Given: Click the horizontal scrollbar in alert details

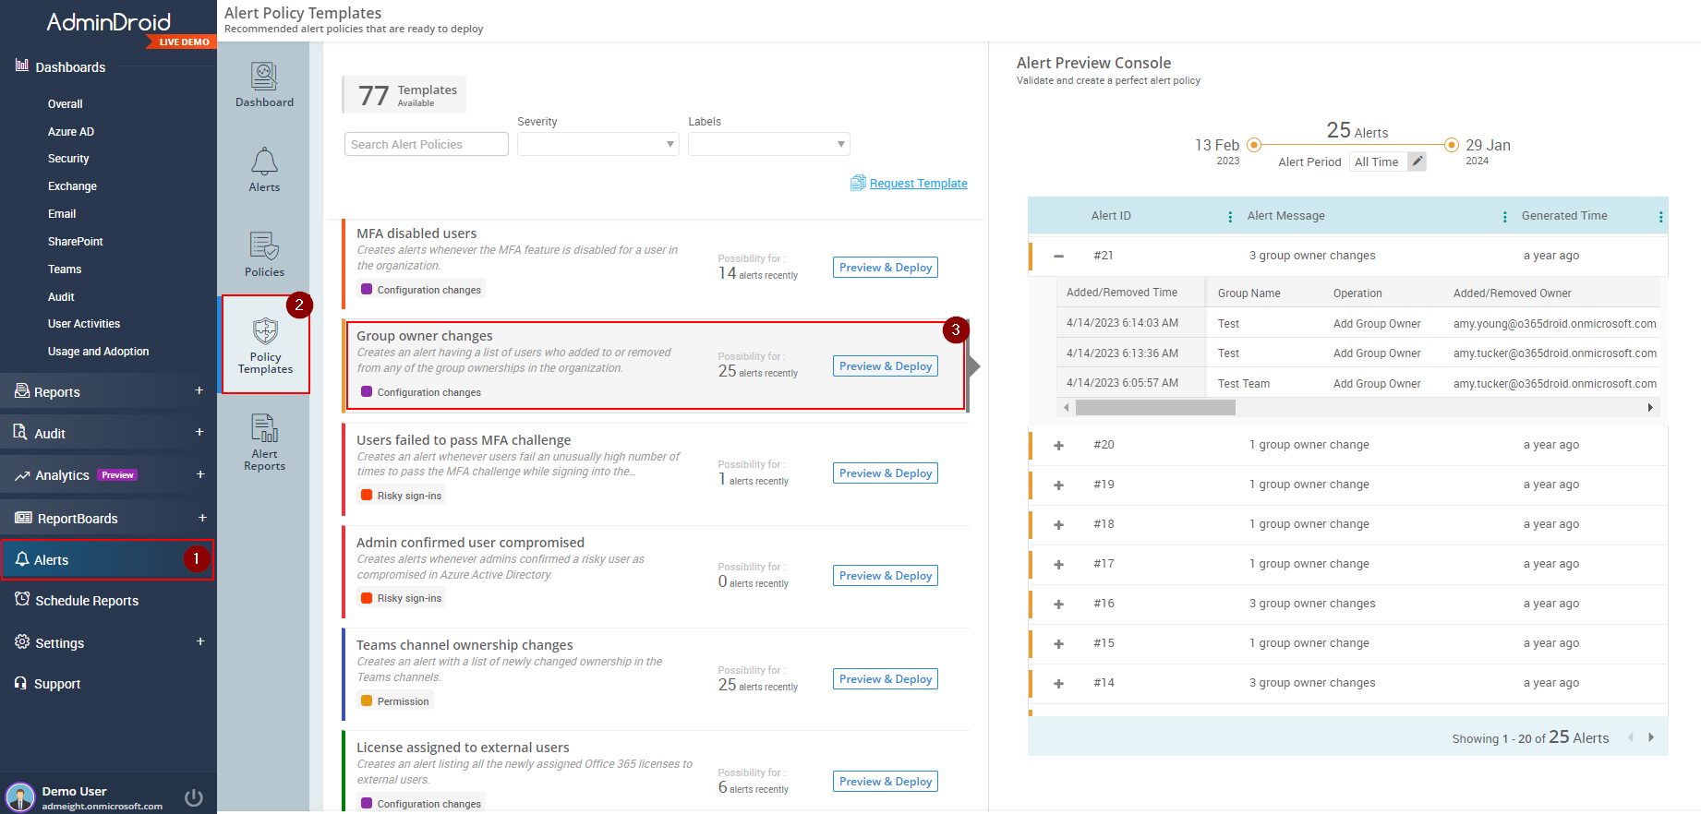Looking at the screenshot, I should (x=1154, y=408).
